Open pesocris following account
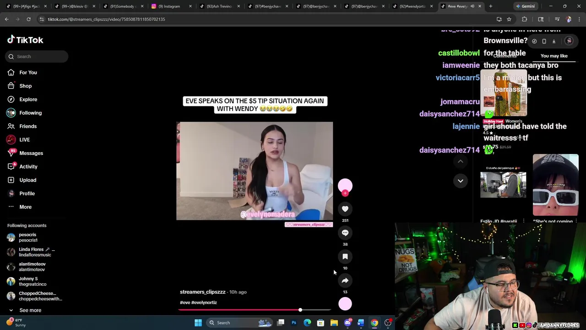The image size is (586, 330). pyautogui.click(x=27, y=237)
